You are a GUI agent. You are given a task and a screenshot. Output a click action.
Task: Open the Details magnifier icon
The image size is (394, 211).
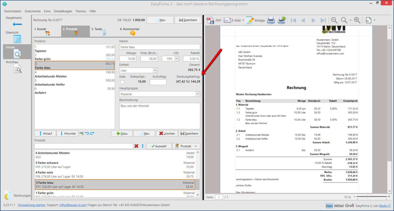(x=17, y=54)
